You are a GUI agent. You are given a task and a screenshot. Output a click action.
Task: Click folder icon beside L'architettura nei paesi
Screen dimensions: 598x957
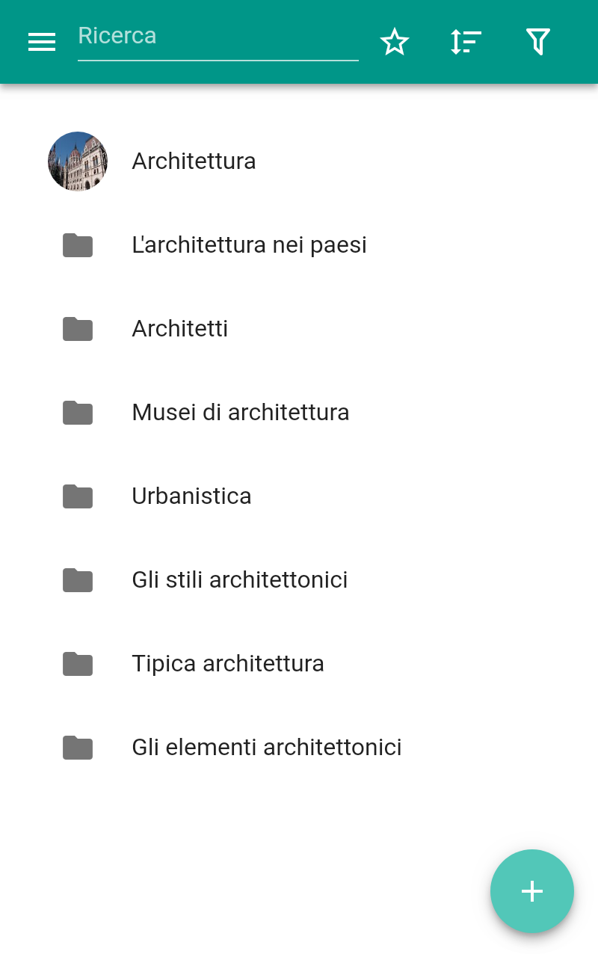coord(78,245)
